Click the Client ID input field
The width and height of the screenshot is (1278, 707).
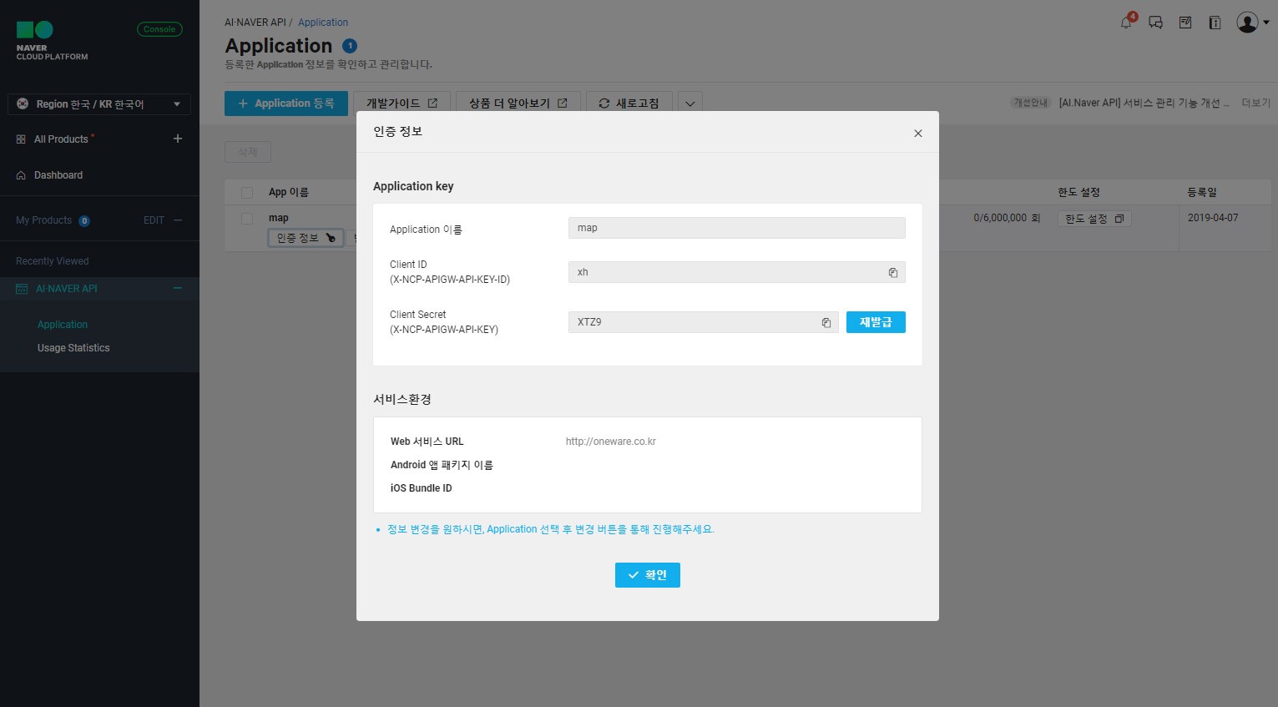pyautogui.click(x=737, y=272)
